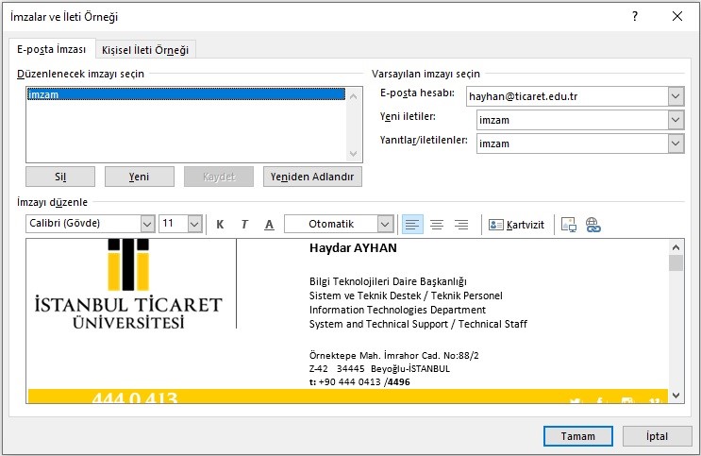Switch to Kişisel İleti Örneği tab
The width and height of the screenshot is (701, 456).
tap(145, 50)
